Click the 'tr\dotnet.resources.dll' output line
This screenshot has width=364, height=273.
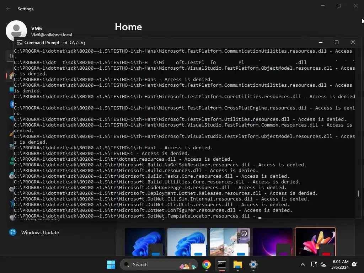123,159
